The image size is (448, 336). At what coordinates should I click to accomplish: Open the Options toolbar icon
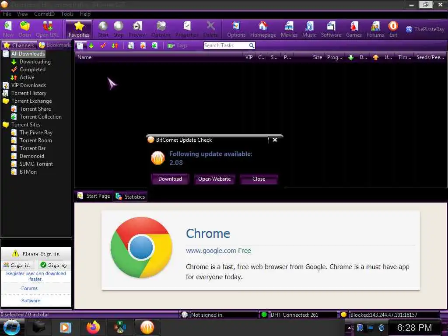pos(236,29)
